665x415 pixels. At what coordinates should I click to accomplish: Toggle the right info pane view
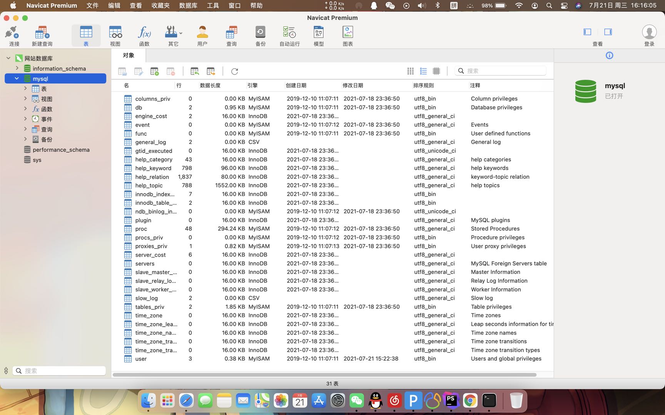(608, 32)
